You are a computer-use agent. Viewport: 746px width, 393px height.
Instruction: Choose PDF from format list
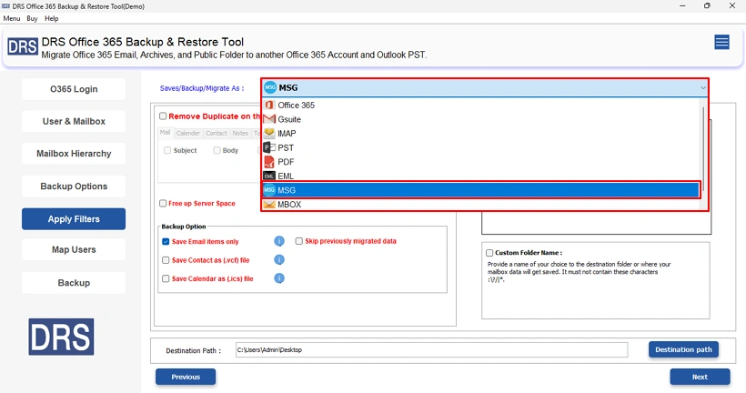coord(481,162)
